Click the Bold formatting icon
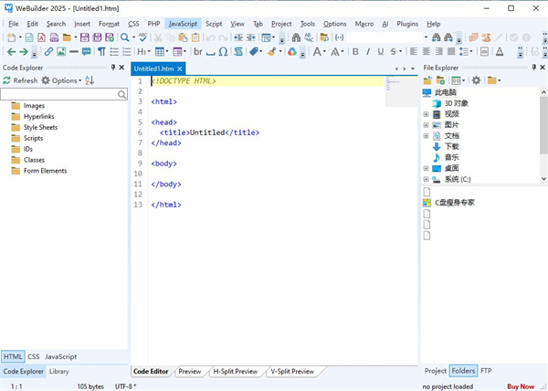This screenshot has width=548, height=391. [x=355, y=52]
